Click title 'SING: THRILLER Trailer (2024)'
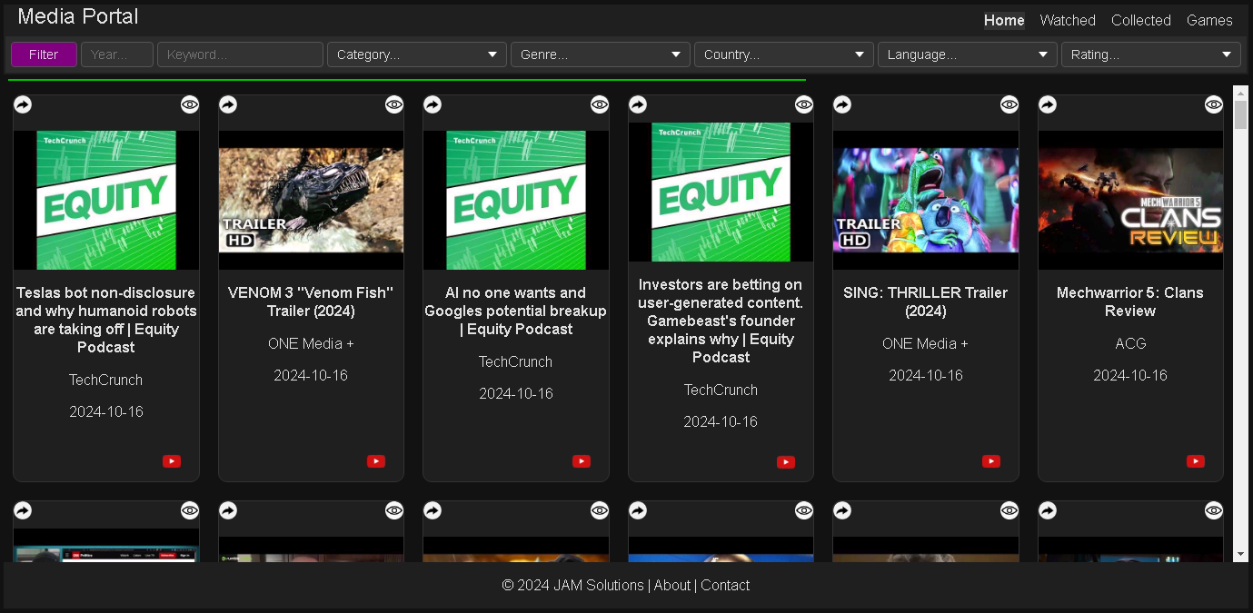This screenshot has height=613, width=1253. pyautogui.click(x=926, y=302)
